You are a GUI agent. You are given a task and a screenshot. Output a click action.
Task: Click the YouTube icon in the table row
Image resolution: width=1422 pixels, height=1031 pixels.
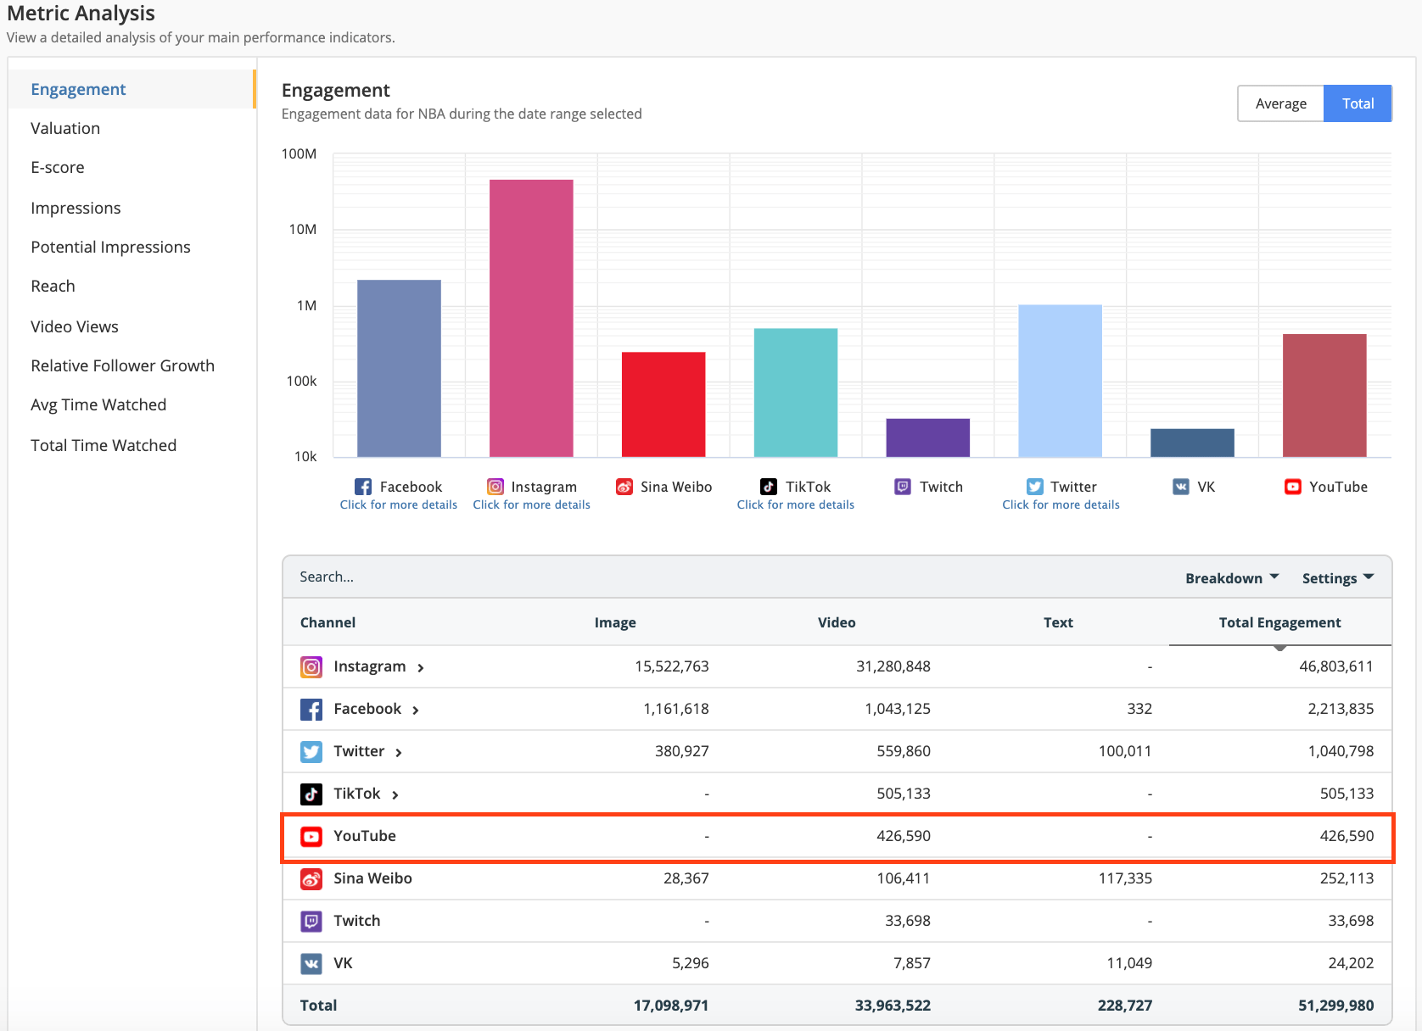[x=311, y=837]
